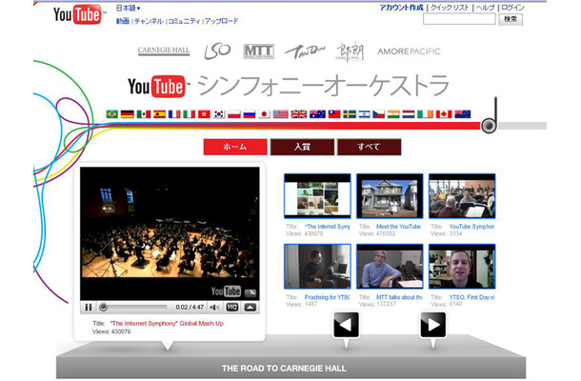Open the "MTT talks about" thumbnail
The image size is (581, 381).
pos(390,267)
